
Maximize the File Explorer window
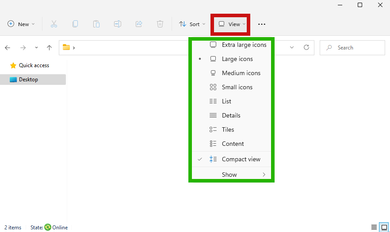(x=360, y=5)
